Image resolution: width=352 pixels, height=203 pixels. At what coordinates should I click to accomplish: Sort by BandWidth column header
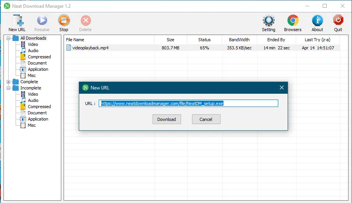point(239,40)
